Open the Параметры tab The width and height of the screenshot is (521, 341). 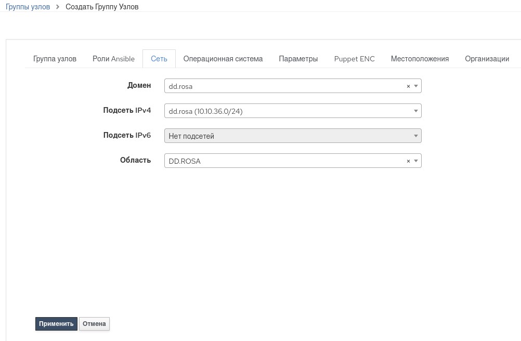pos(298,59)
